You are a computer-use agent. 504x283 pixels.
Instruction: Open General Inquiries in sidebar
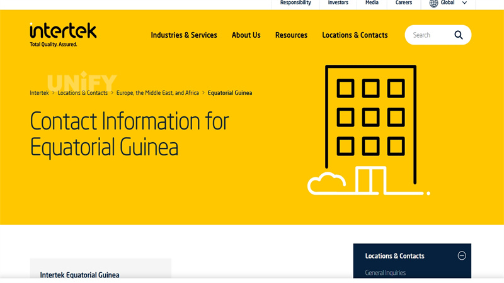point(385,273)
